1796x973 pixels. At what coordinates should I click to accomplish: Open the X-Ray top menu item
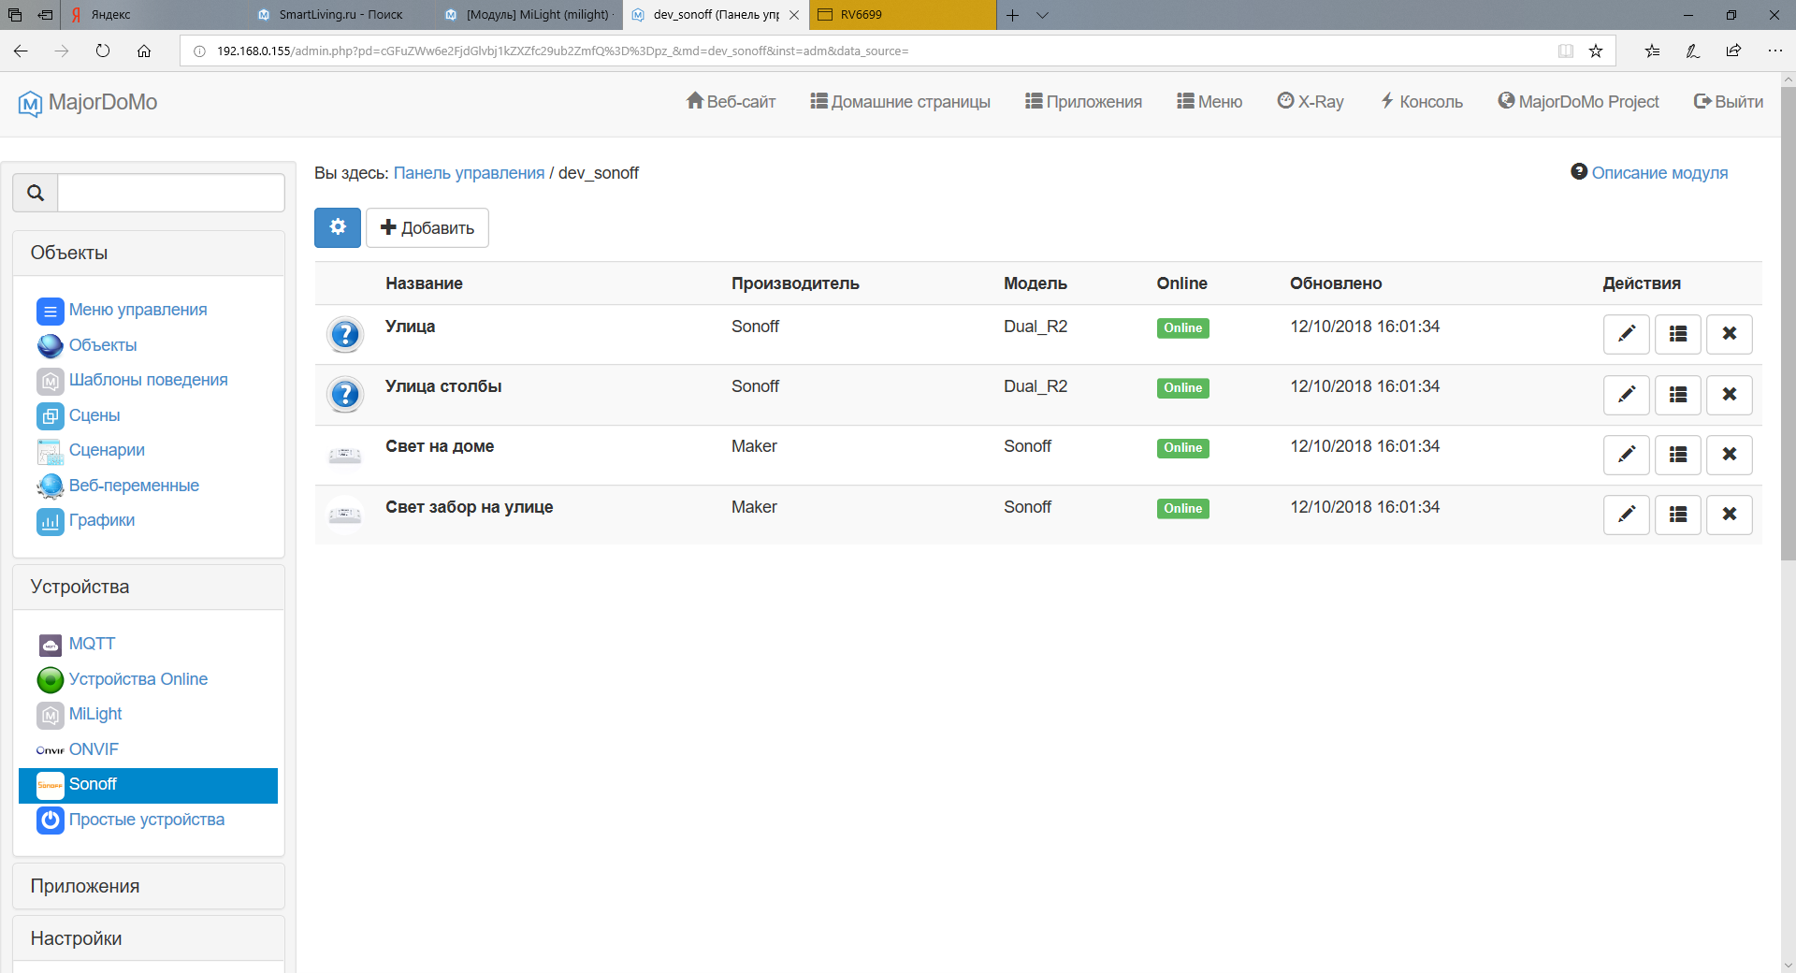[x=1310, y=102]
